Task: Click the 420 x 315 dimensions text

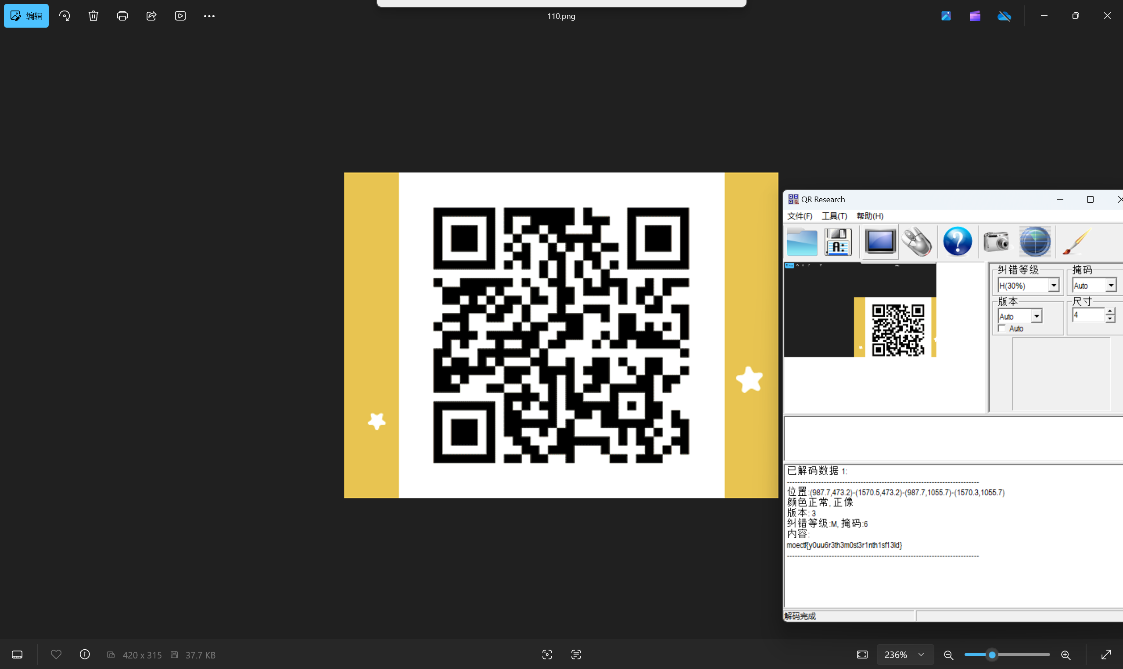Action: coord(142,655)
